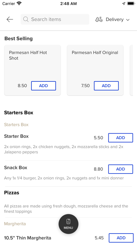Select the Starters Box subcategory label
The height and width of the screenshot is (244, 137).
(x=16, y=125)
